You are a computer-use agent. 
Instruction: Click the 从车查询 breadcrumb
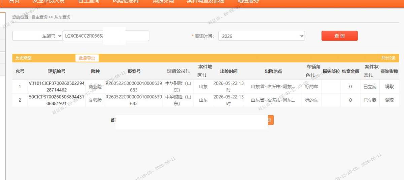pos(62,17)
